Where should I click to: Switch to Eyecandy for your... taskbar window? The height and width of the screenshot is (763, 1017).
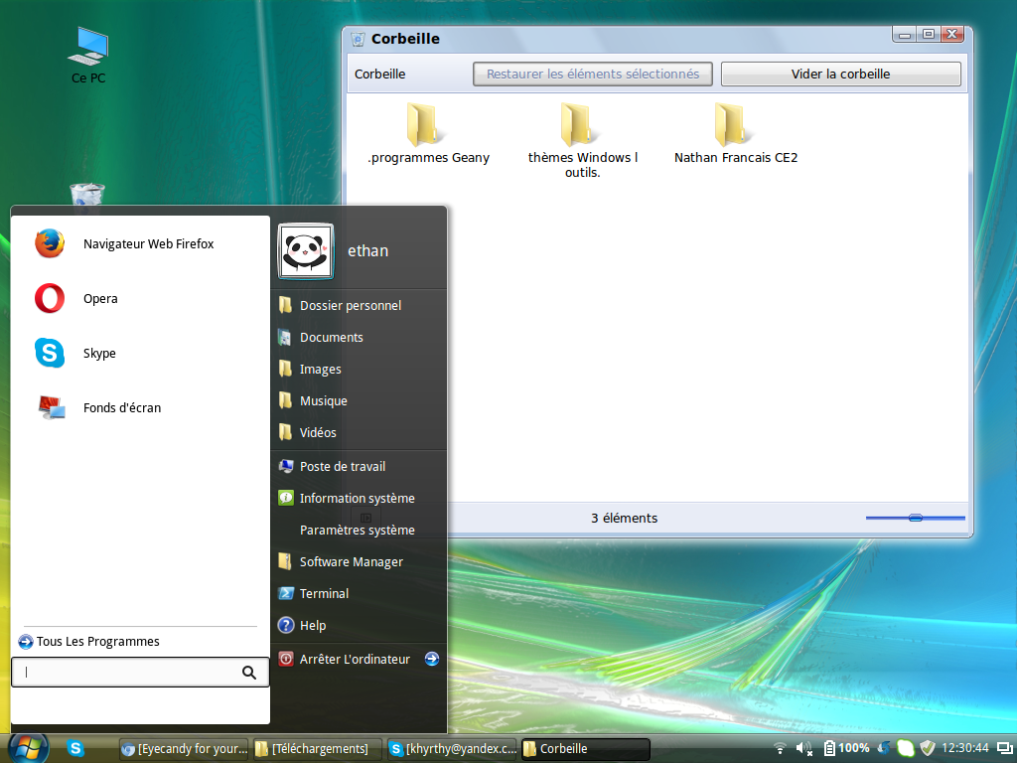click(x=184, y=749)
